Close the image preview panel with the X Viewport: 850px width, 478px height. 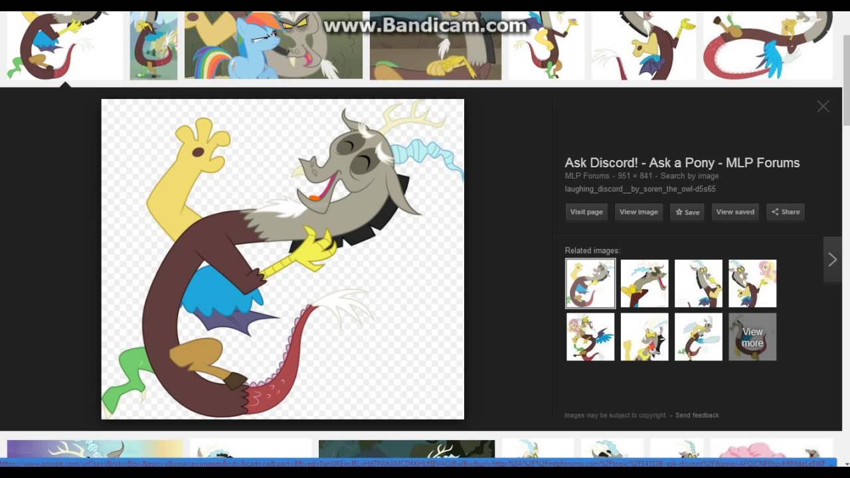(x=823, y=106)
